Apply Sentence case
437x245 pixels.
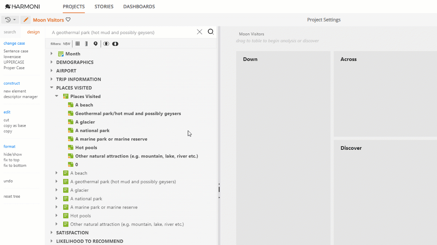pyautogui.click(x=16, y=51)
